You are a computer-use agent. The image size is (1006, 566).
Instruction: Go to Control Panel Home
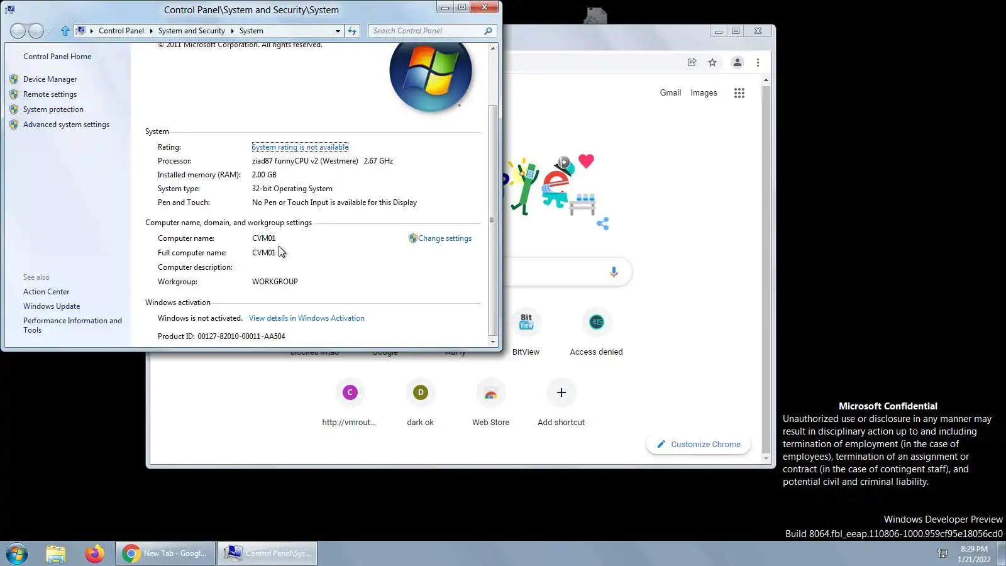click(x=57, y=57)
